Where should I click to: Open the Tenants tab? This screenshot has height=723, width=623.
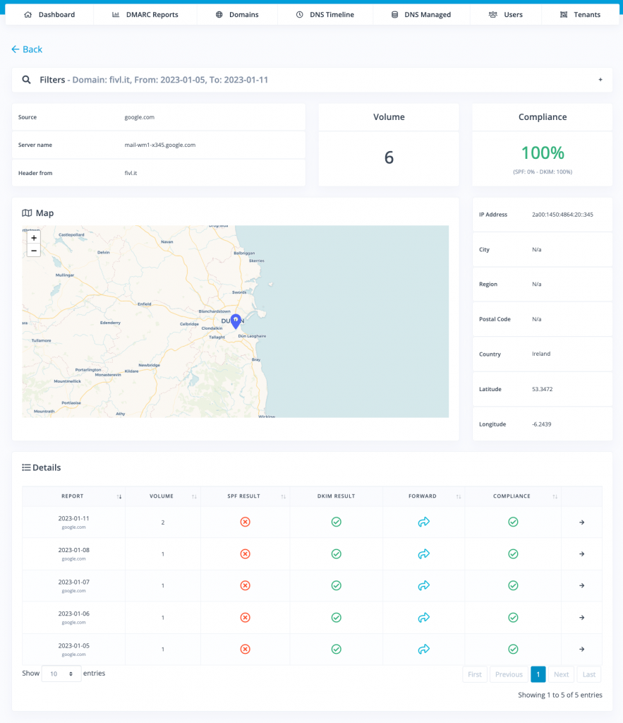(580, 15)
